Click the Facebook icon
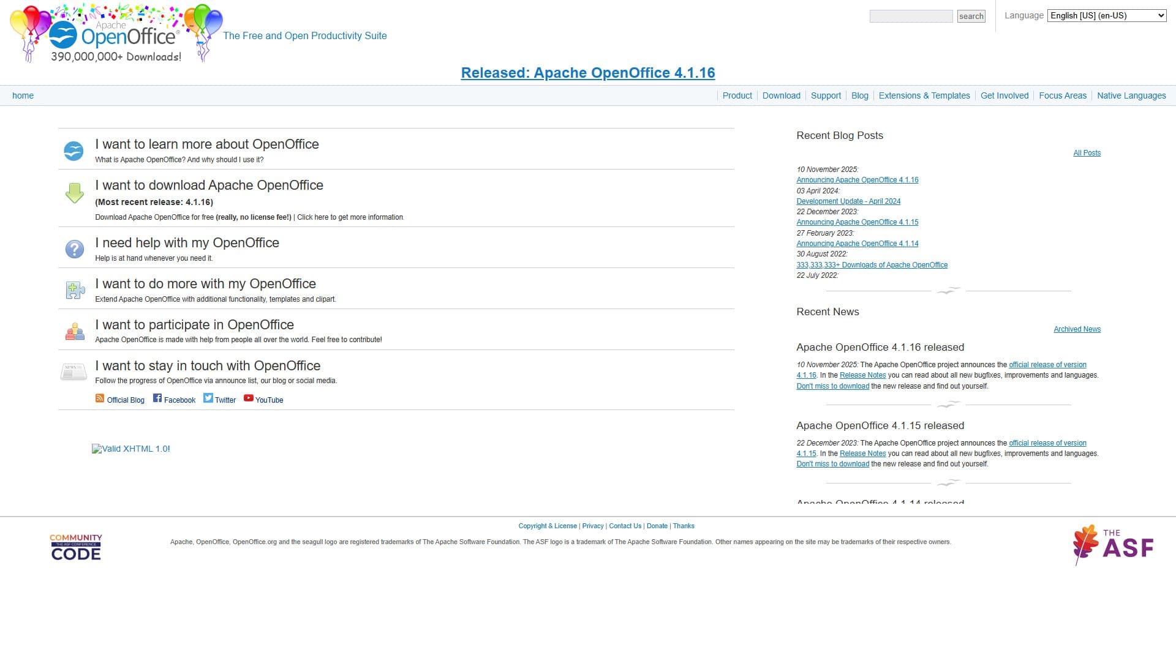This screenshot has width=1176, height=661. 157,398
